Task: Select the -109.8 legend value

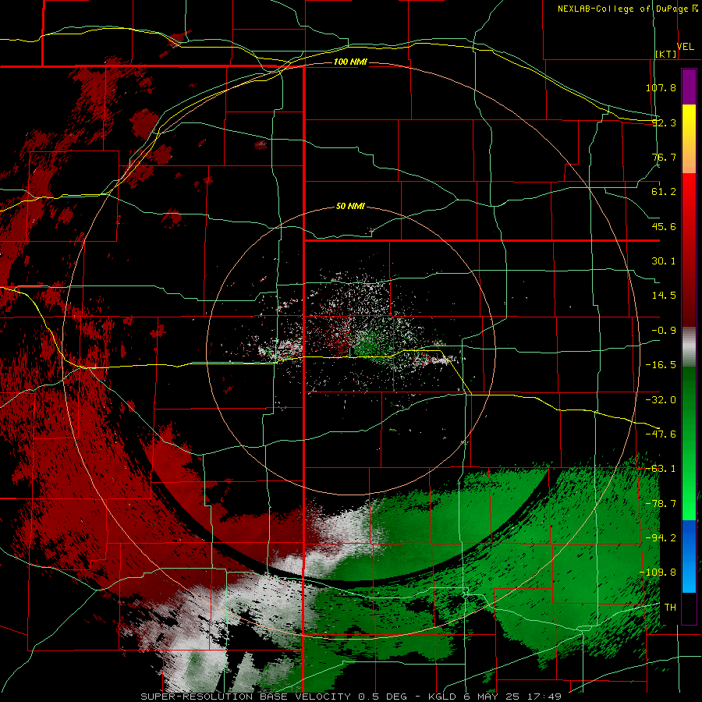Action: (x=658, y=573)
